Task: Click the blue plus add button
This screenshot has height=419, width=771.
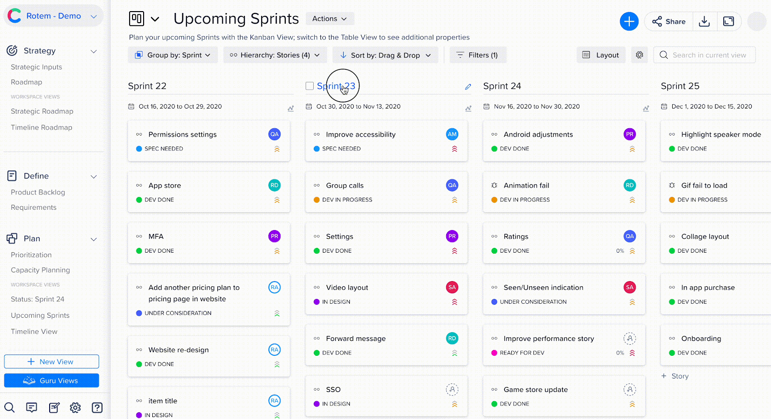Action: click(629, 21)
